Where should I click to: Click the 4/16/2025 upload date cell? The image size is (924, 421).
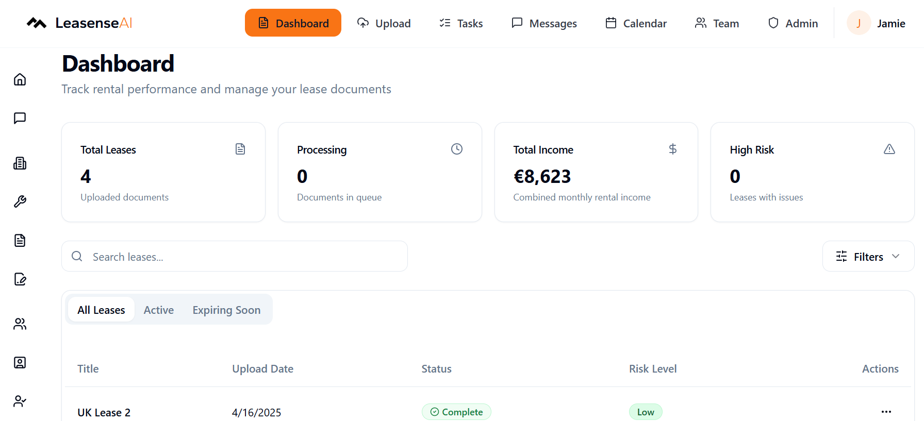[256, 412]
